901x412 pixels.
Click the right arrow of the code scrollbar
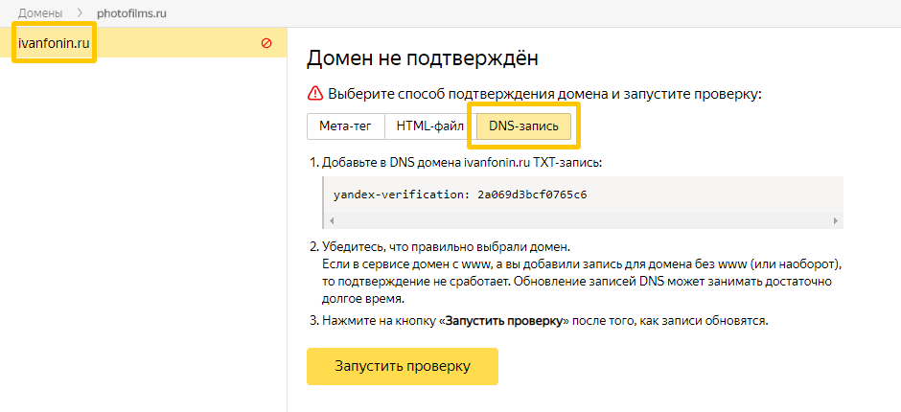click(x=836, y=220)
